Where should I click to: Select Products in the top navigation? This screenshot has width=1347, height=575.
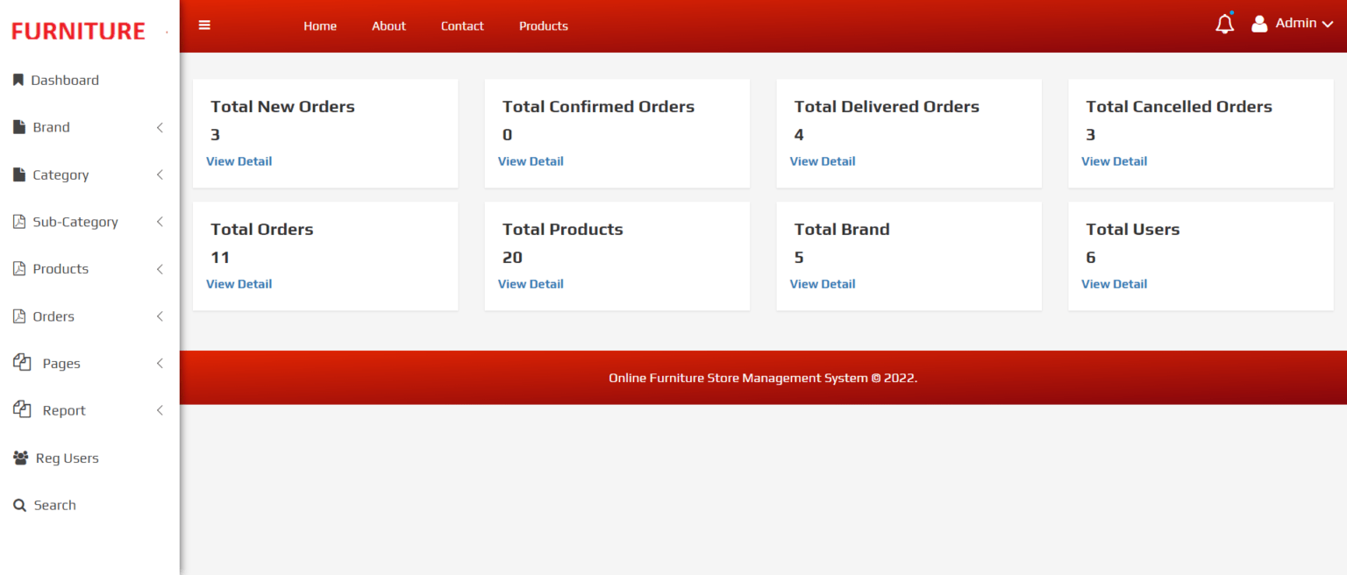point(543,25)
